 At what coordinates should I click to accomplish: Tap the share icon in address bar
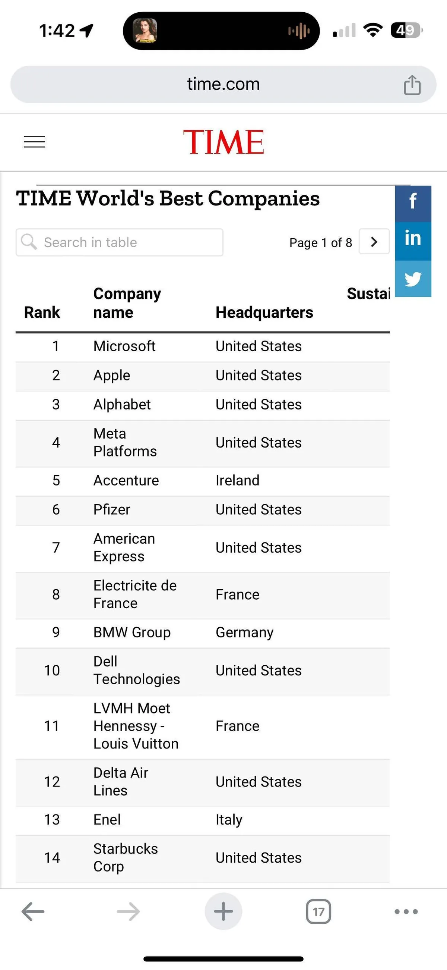(412, 85)
